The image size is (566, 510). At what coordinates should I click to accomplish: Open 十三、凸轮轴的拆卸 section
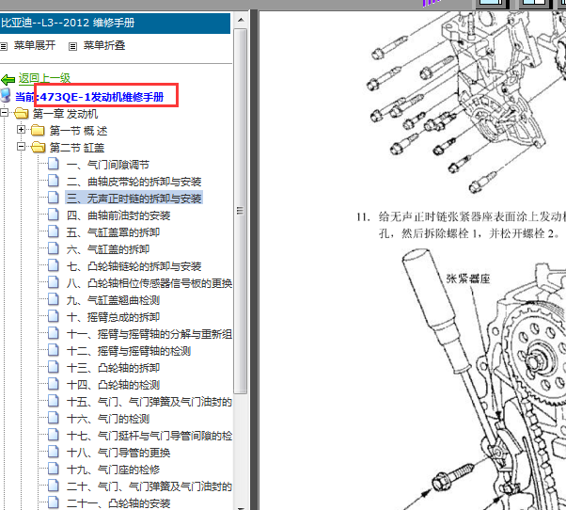click(113, 368)
